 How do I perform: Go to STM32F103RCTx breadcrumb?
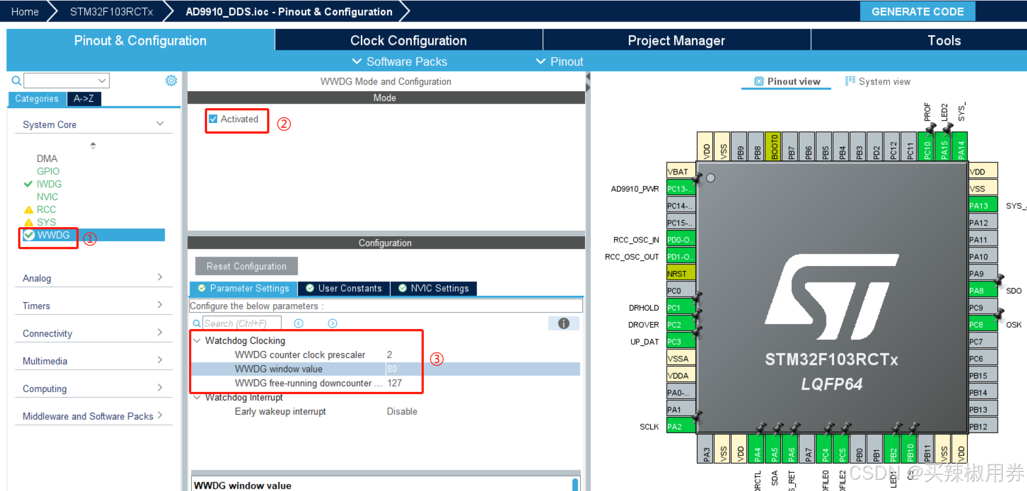coord(111,11)
